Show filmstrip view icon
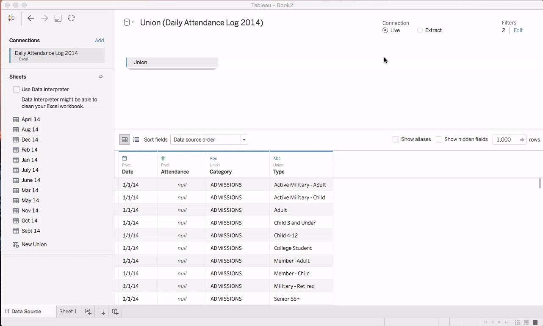This screenshot has height=326, width=543. [x=526, y=322]
